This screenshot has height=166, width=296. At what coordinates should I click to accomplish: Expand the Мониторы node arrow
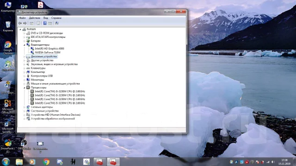(24, 80)
